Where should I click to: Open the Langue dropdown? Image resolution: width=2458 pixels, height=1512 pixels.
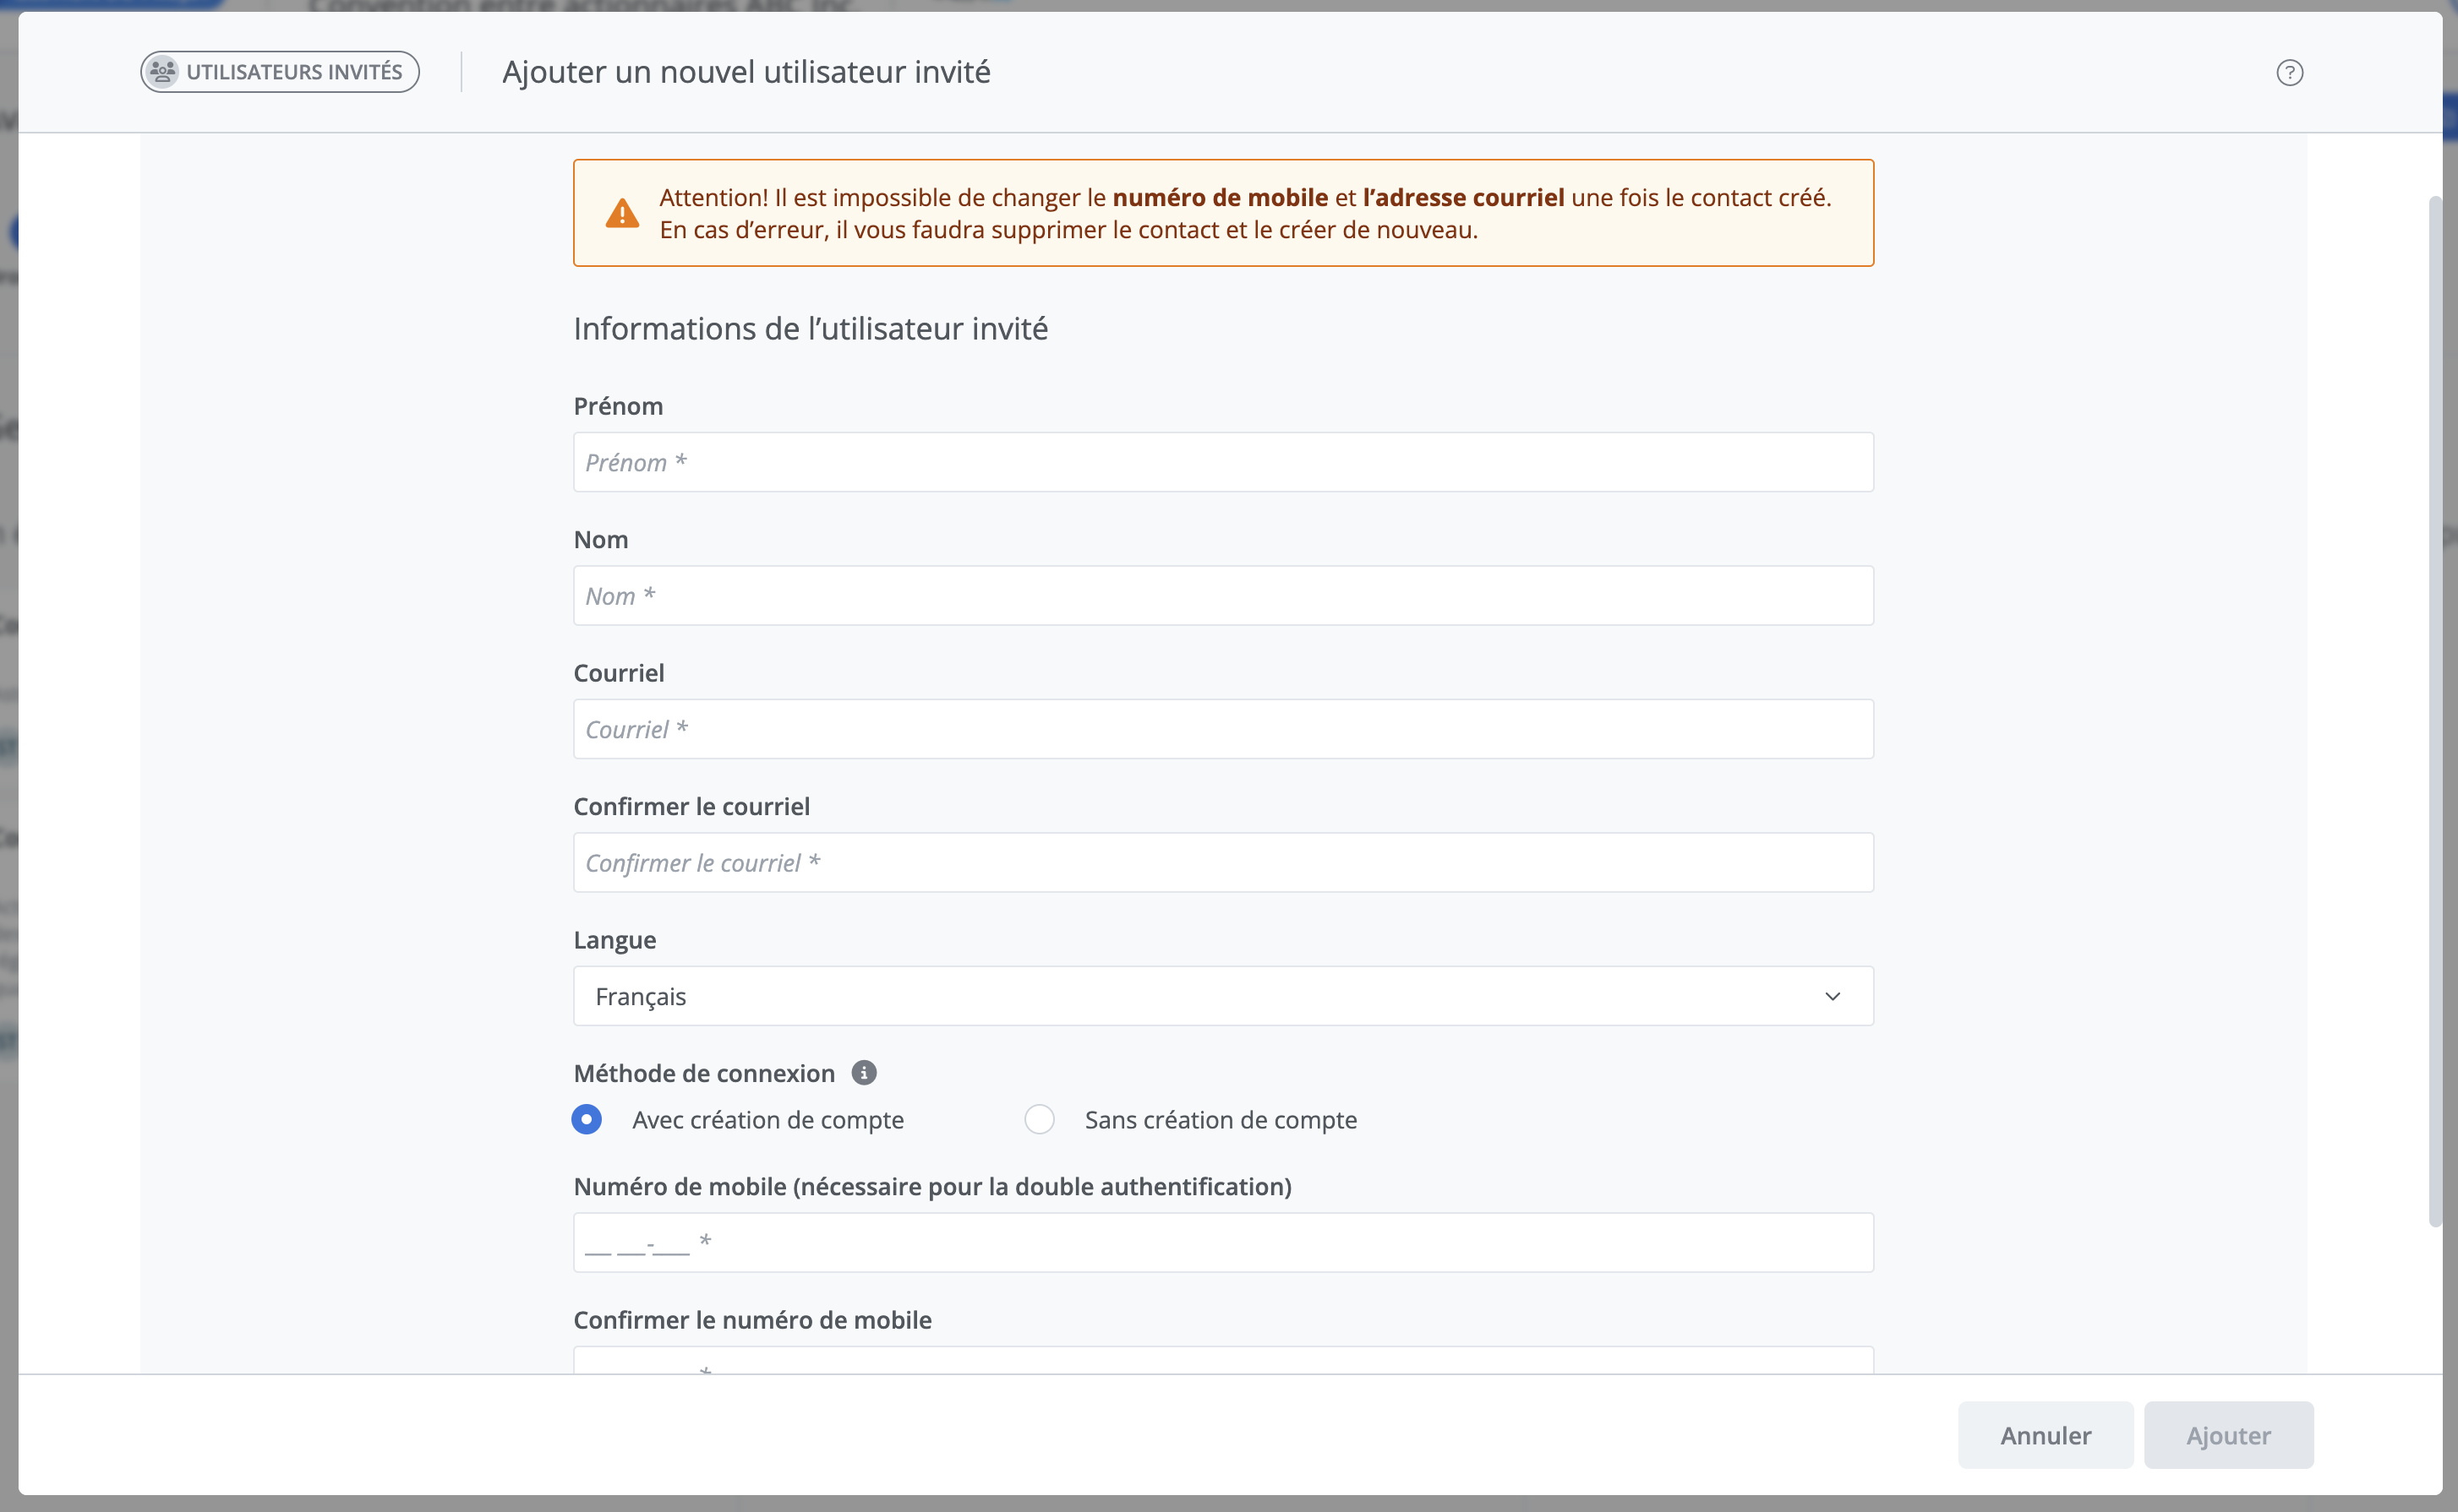click(1222, 996)
